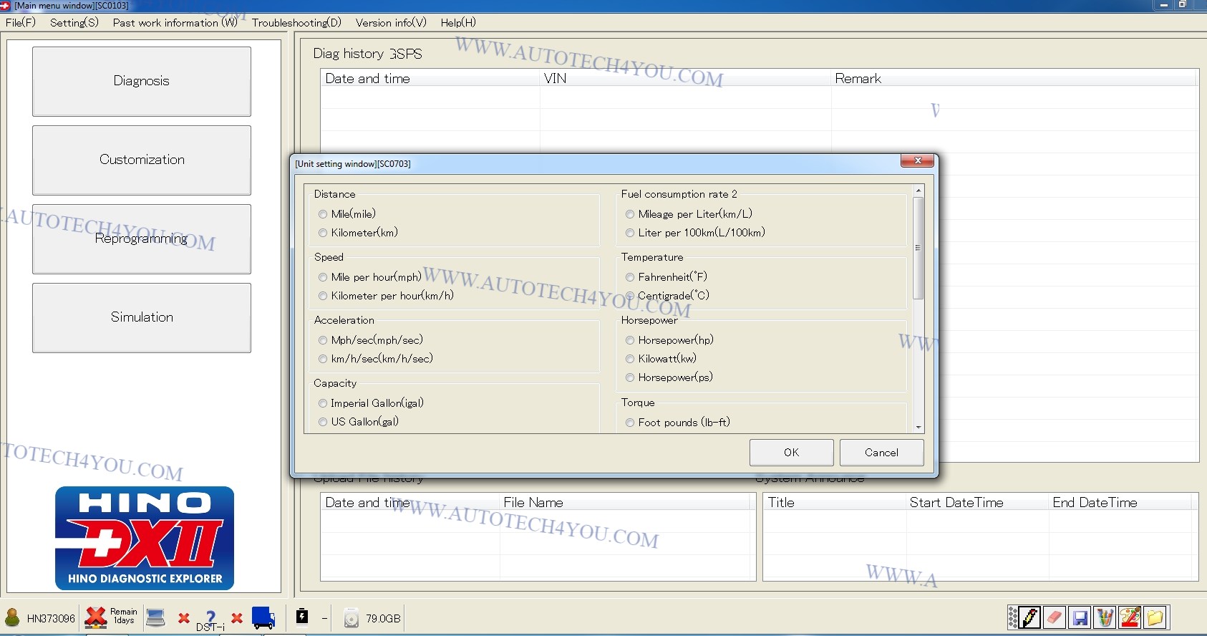Screen dimensions: 1207x636
Task: Confirm unit settings with OK
Action: pos(791,453)
